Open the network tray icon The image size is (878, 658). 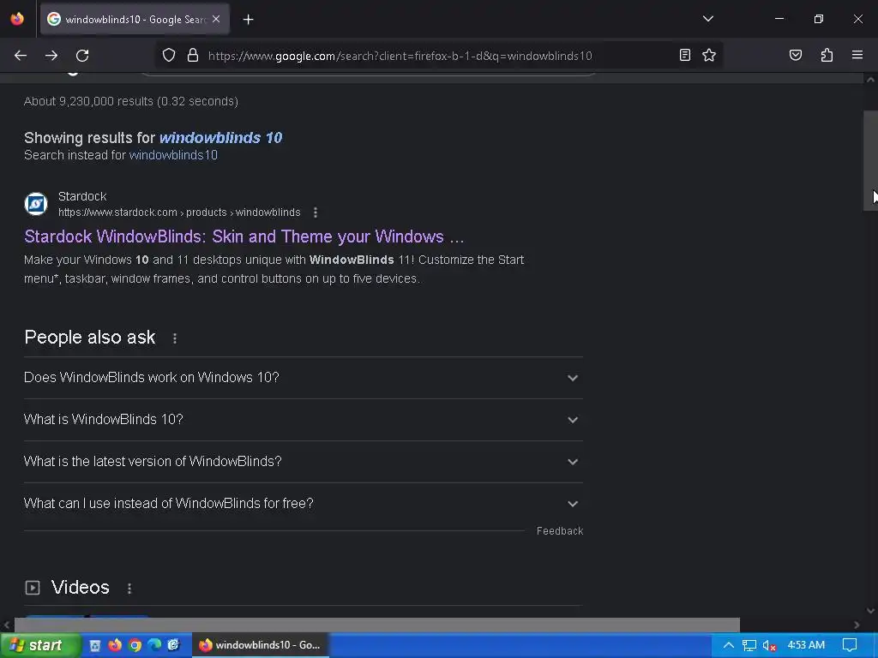(x=749, y=645)
